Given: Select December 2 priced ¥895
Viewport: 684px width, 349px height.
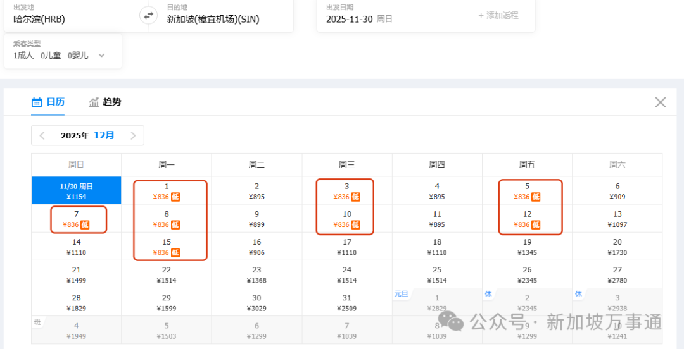Looking at the screenshot, I should click(x=257, y=190).
